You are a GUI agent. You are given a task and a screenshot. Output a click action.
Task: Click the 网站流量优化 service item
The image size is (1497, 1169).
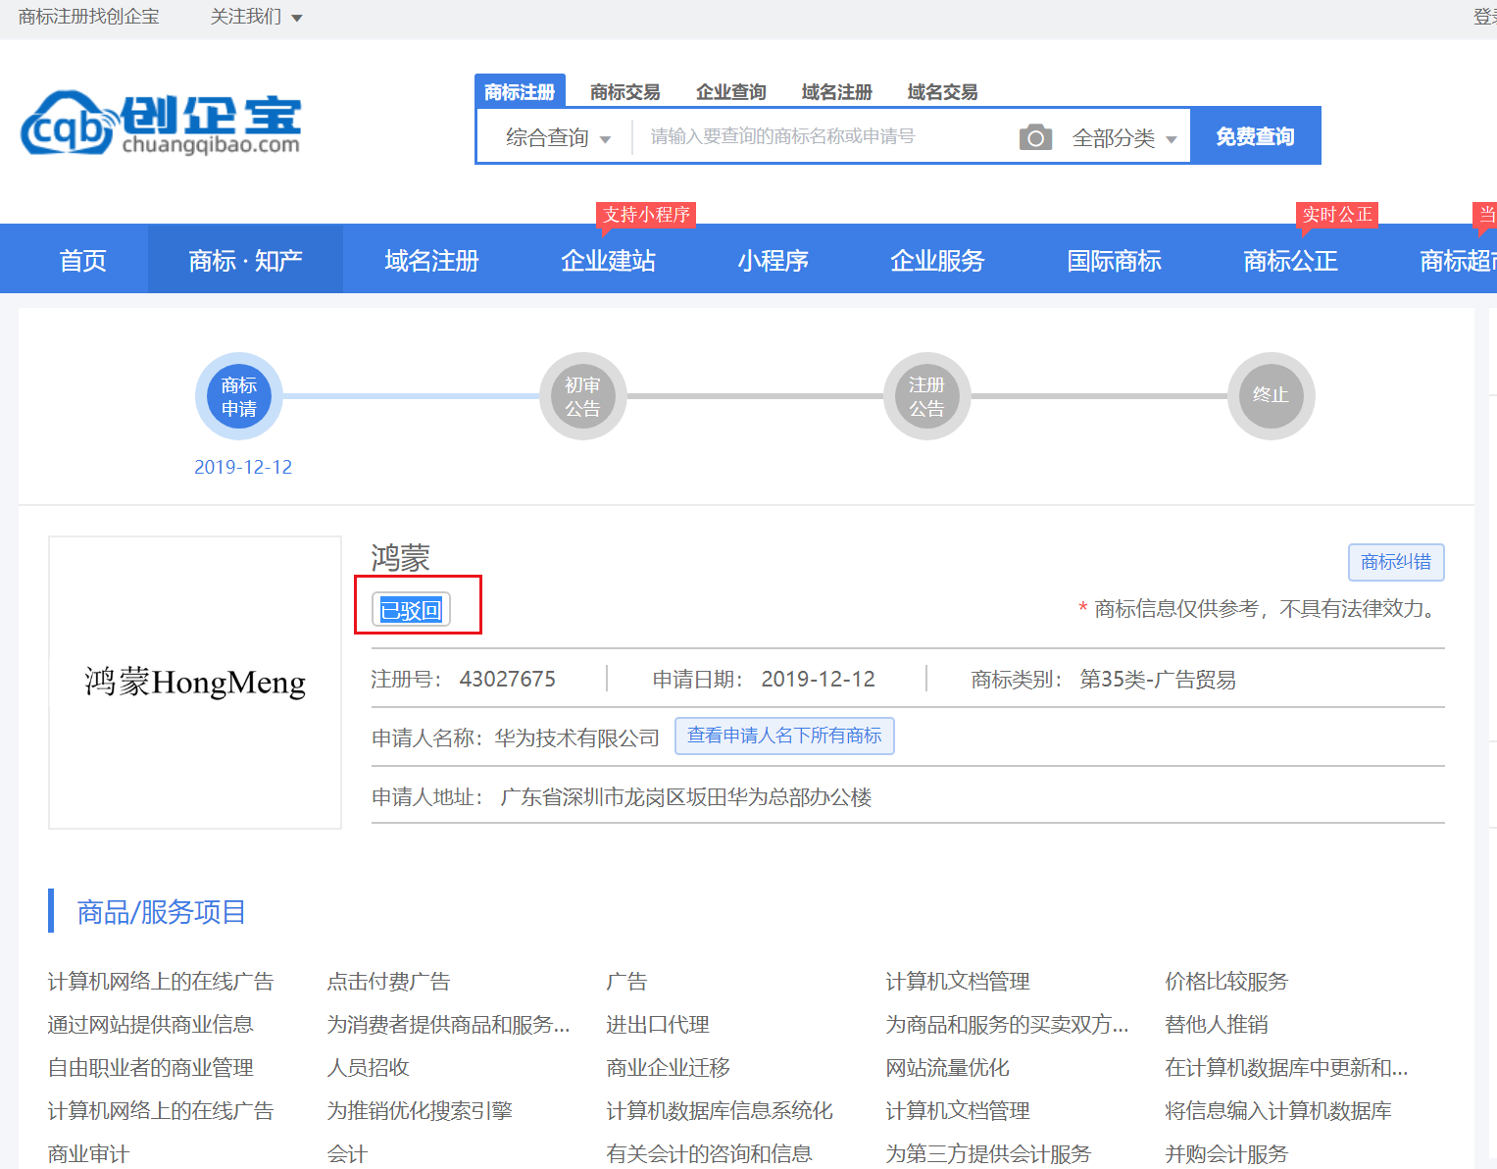(947, 1067)
